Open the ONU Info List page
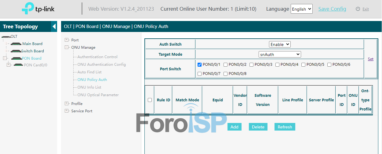 tap(89, 87)
